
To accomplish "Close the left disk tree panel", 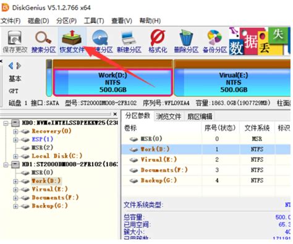I will click(115, 114).
